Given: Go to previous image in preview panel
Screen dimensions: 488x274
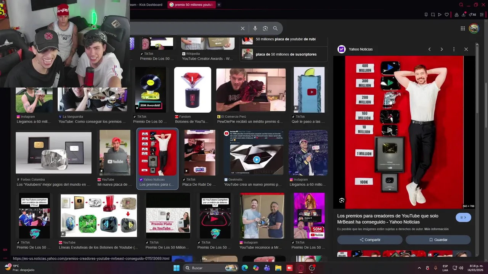Looking at the screenshot, I should pos(429,49).
